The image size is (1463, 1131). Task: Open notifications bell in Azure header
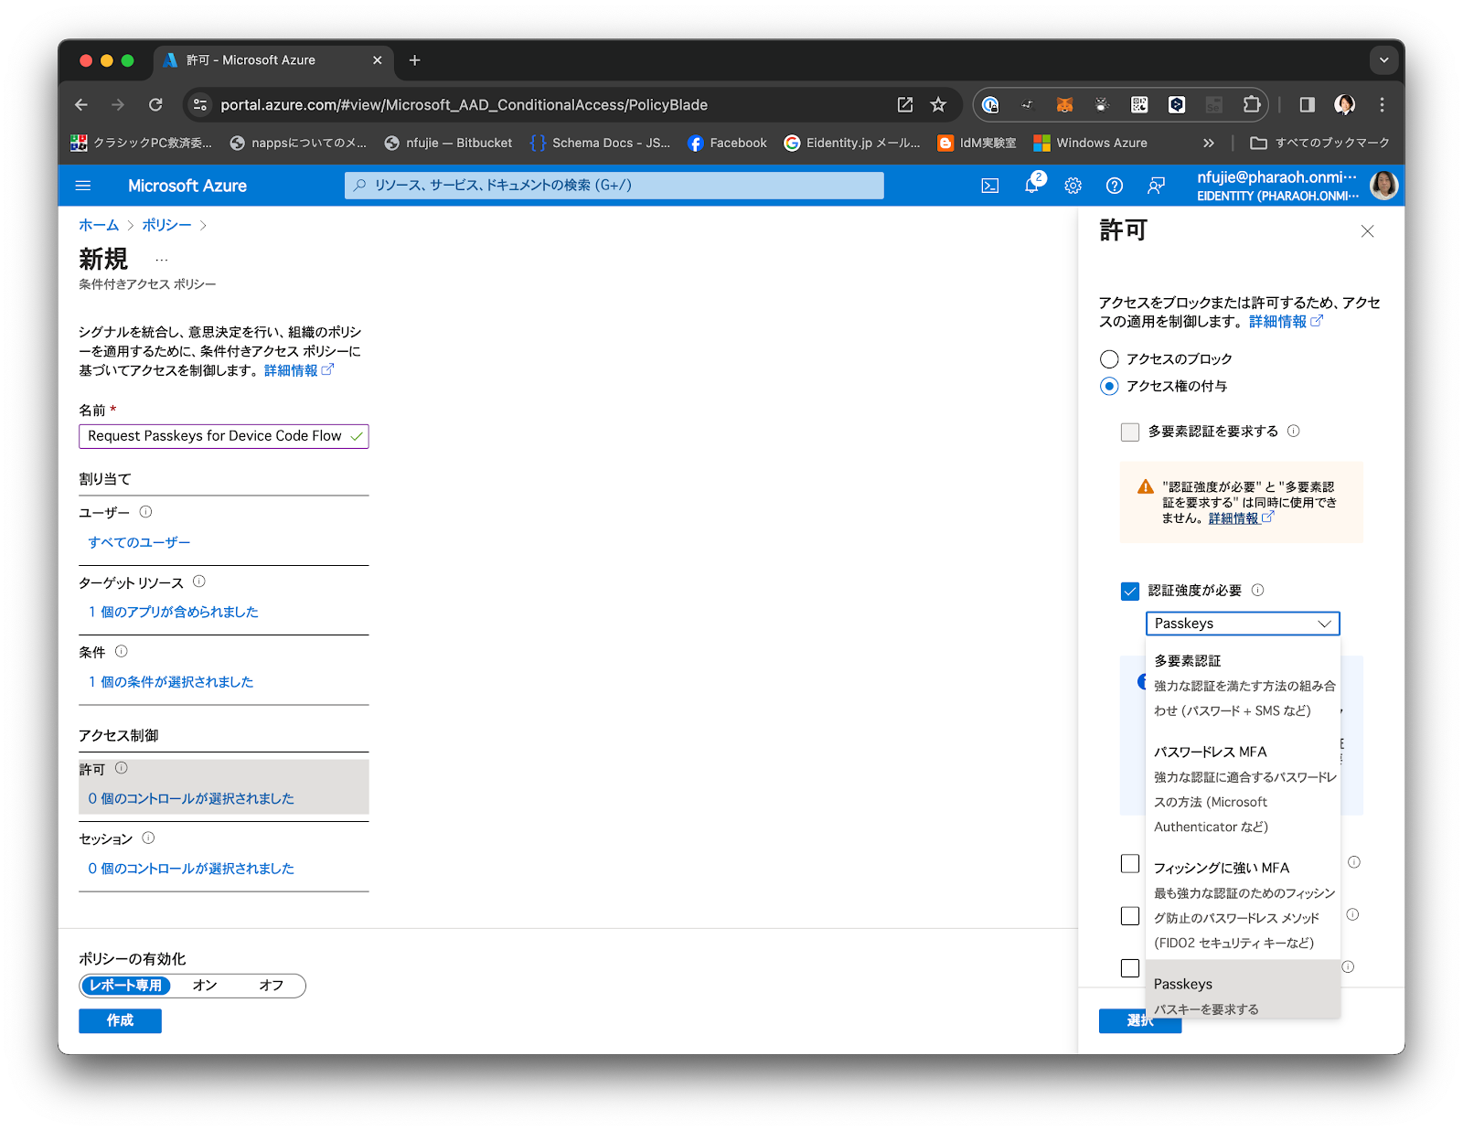(x=1031, y=185)
